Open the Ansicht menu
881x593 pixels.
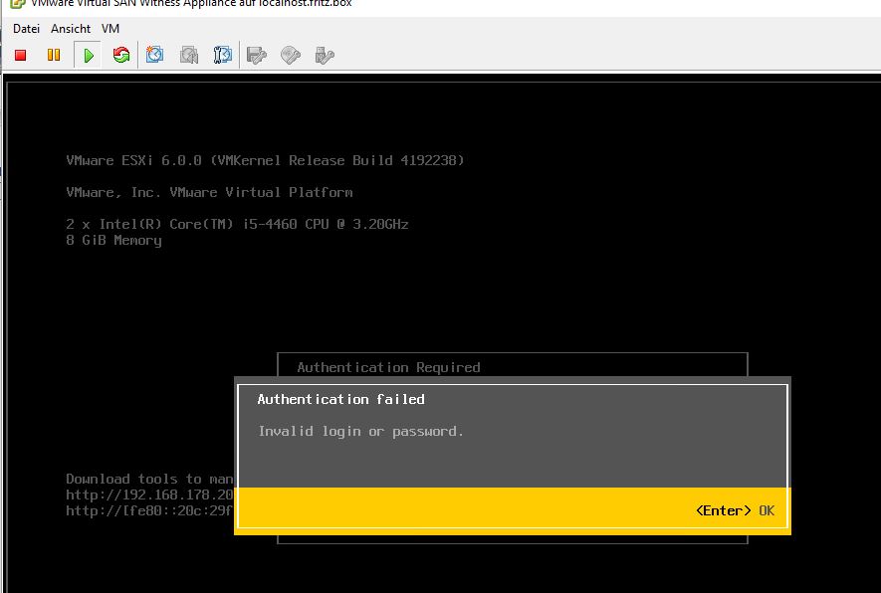(71, 29)
